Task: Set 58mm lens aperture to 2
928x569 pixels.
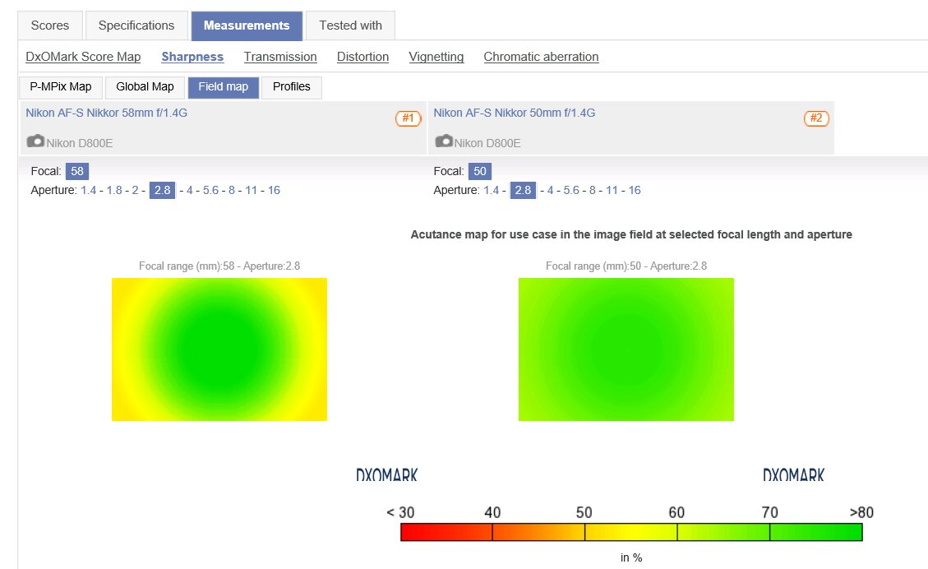Action: pyautogui.click(x=135, y=190)
